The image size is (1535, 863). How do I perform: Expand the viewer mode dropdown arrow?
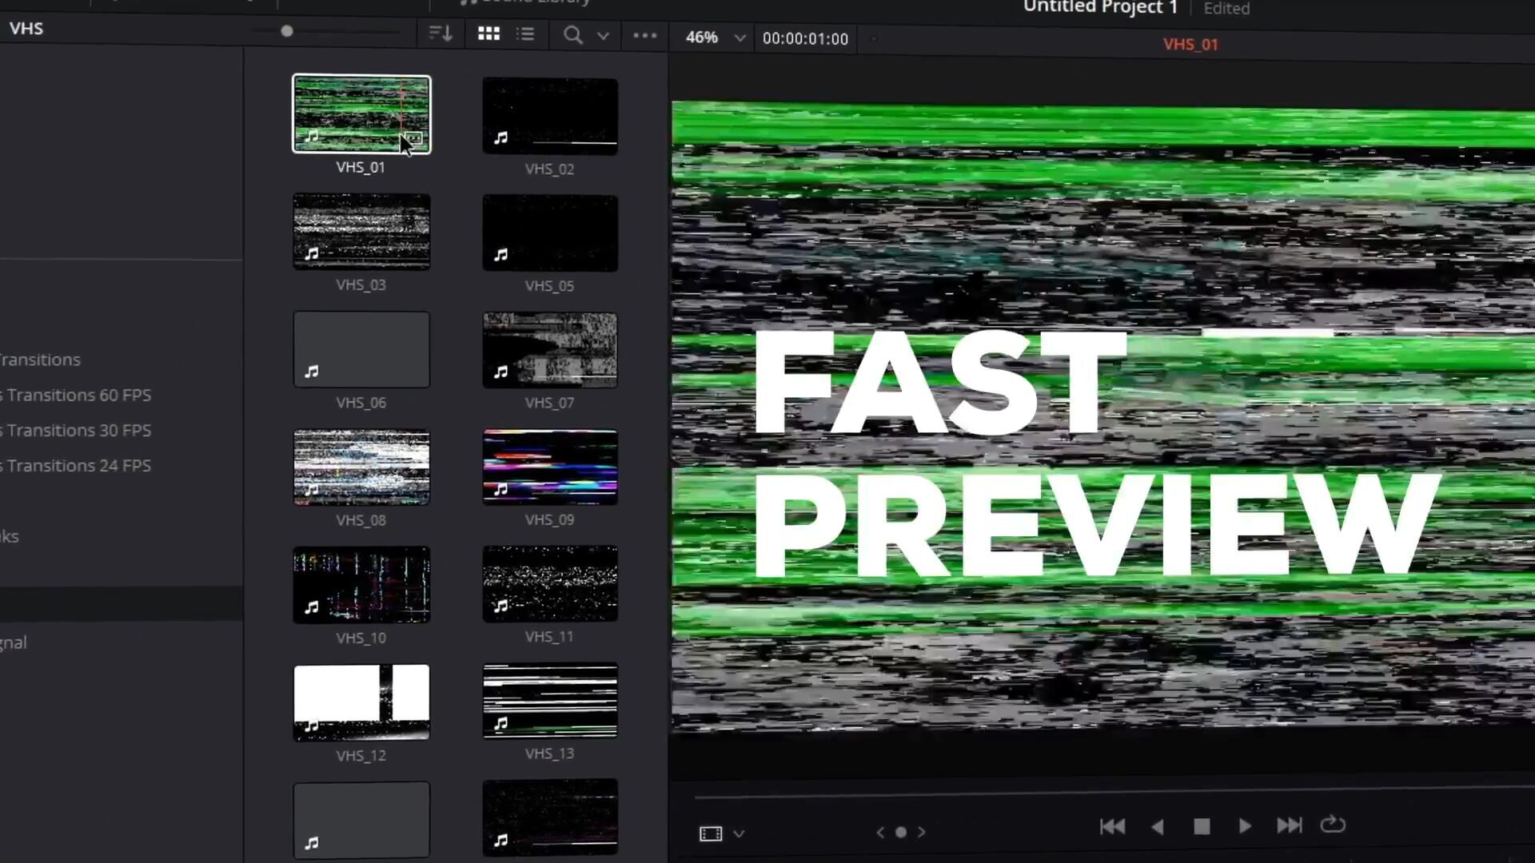(739, 834)
